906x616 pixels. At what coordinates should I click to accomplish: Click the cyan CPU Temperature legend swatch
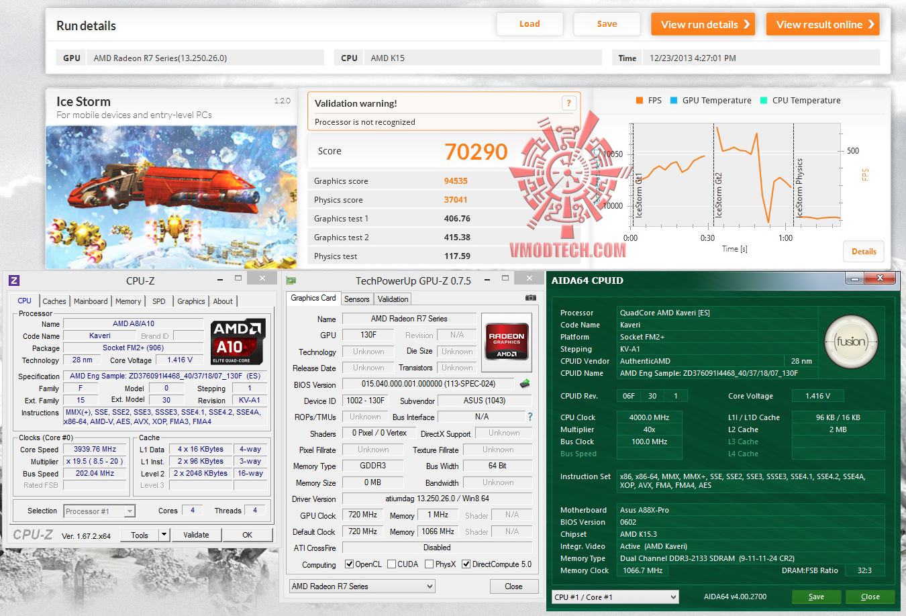[x=763, y=101]
